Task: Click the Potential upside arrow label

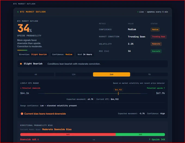Action: coord(156,88)
